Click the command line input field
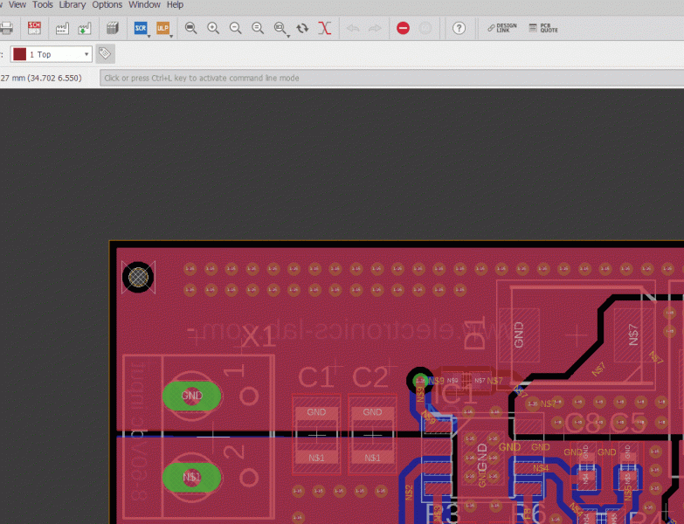Screen dimensions: 684x524 (391, 78)
